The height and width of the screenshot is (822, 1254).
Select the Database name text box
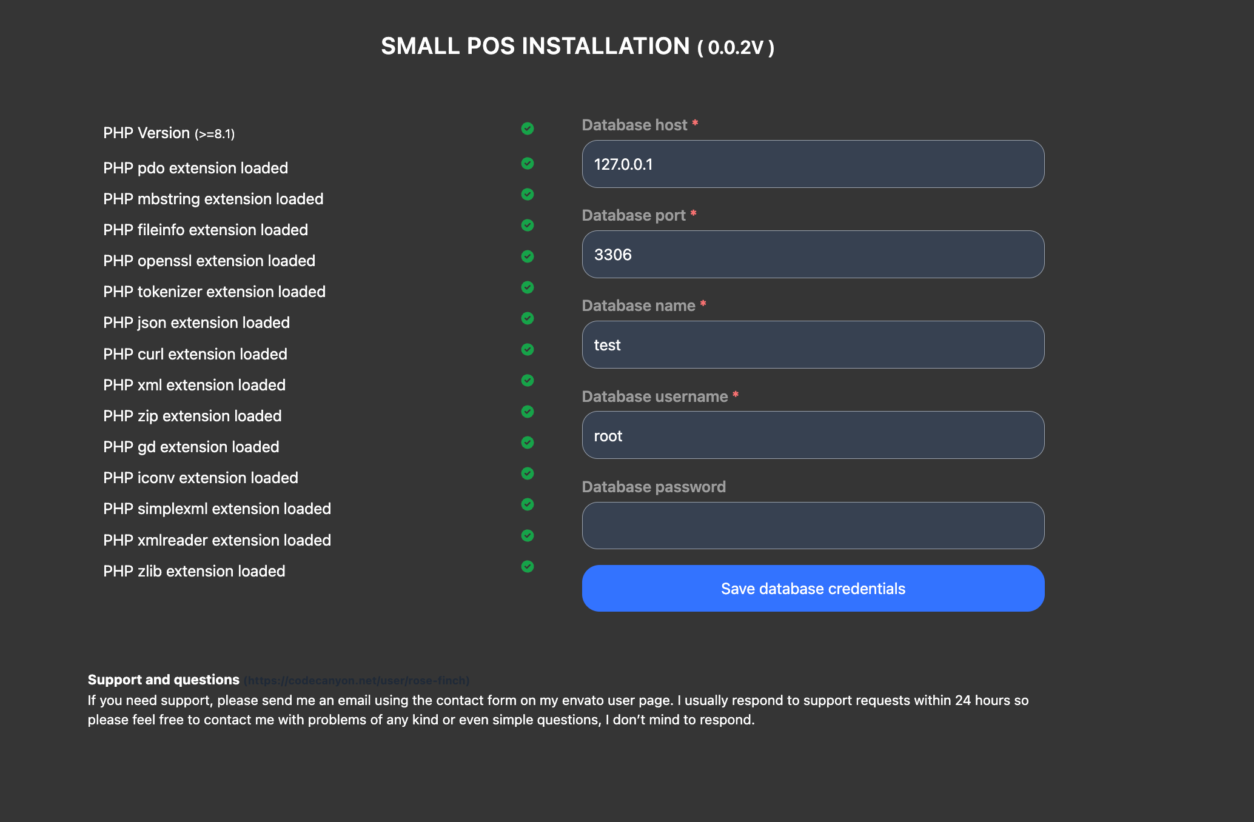(x=813, y=345)
